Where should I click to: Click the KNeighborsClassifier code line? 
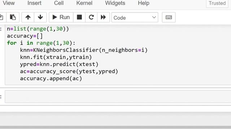[84, 50]
